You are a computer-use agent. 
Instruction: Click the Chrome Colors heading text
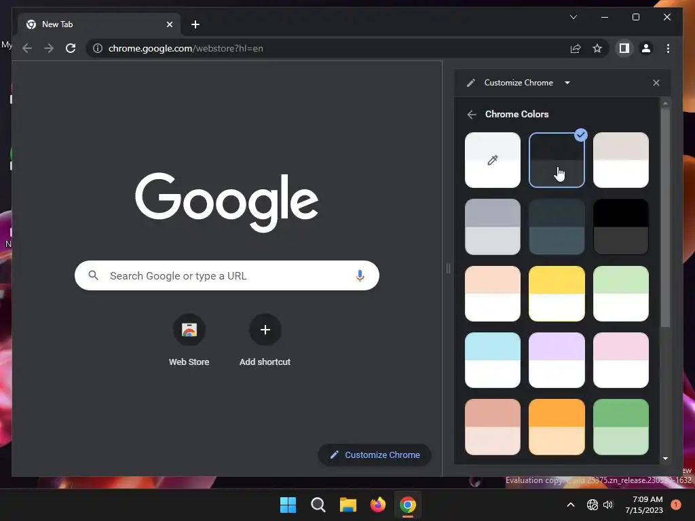tap(516, 114)
